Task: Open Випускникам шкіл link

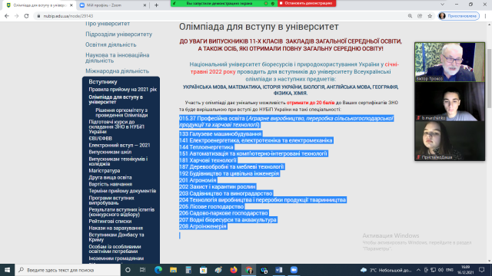Action: [x=110, y=152]
